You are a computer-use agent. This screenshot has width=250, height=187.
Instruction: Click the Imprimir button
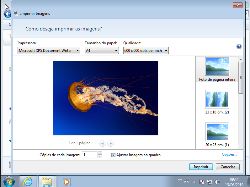201,167
